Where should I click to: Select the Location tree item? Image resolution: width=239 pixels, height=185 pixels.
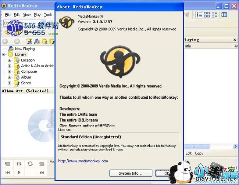pos(28,60)
